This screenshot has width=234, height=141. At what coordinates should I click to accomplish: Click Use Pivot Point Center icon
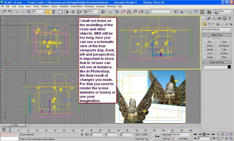pos(103,12)
